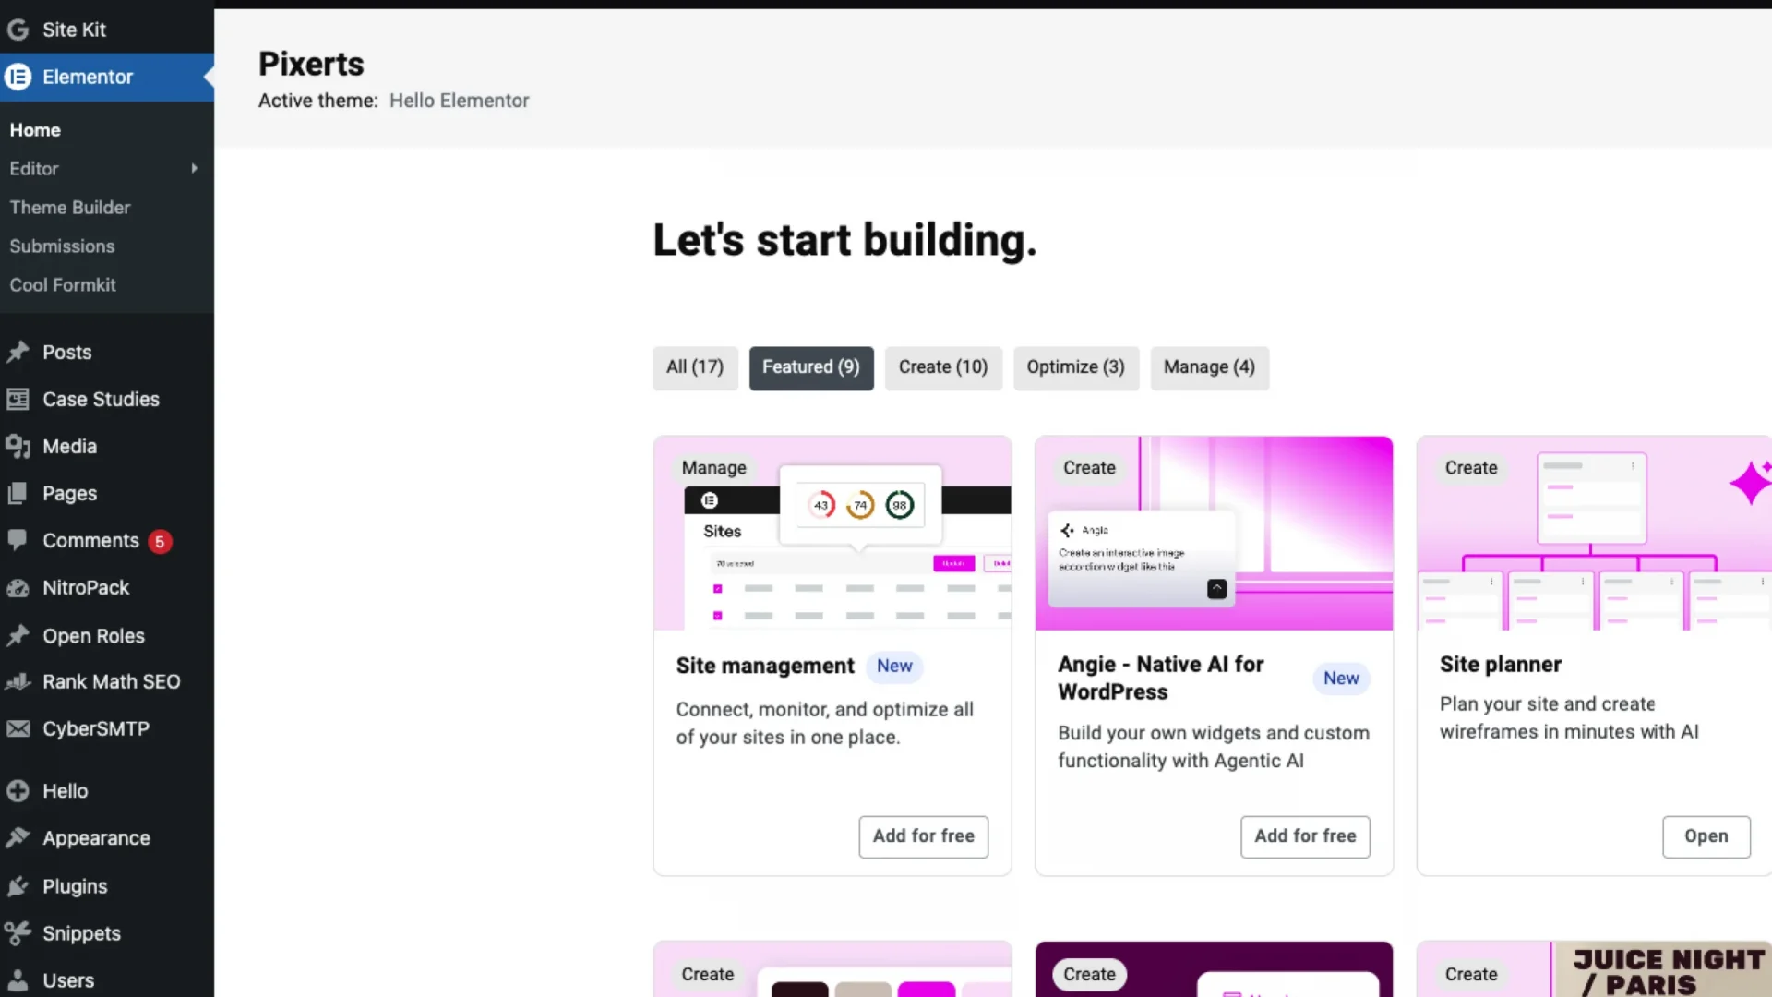Click the New badge on Angie card
The width and height of the screenshot is (1772, 997).
point(1341,679)
